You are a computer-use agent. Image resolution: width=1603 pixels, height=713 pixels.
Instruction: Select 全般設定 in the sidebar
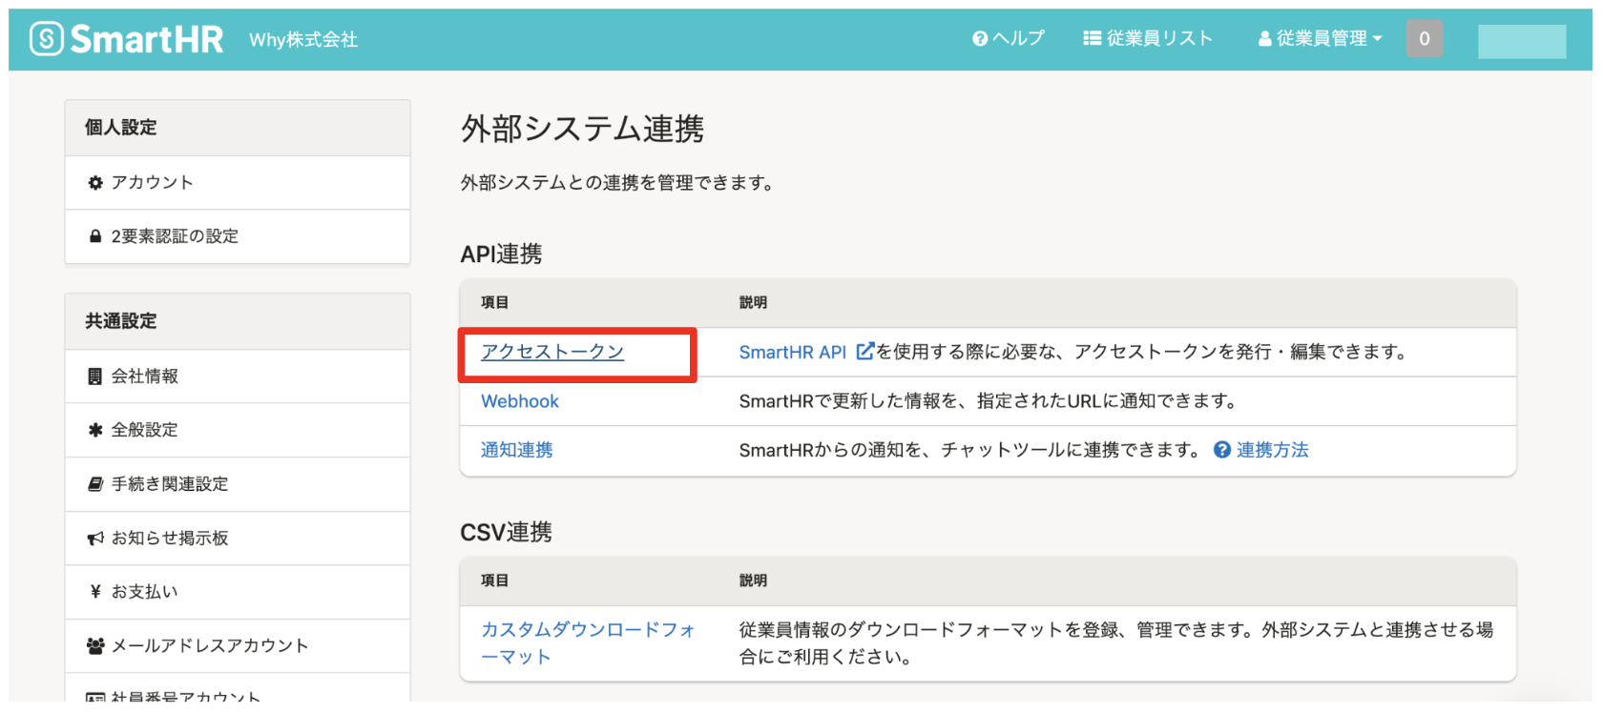238,430
